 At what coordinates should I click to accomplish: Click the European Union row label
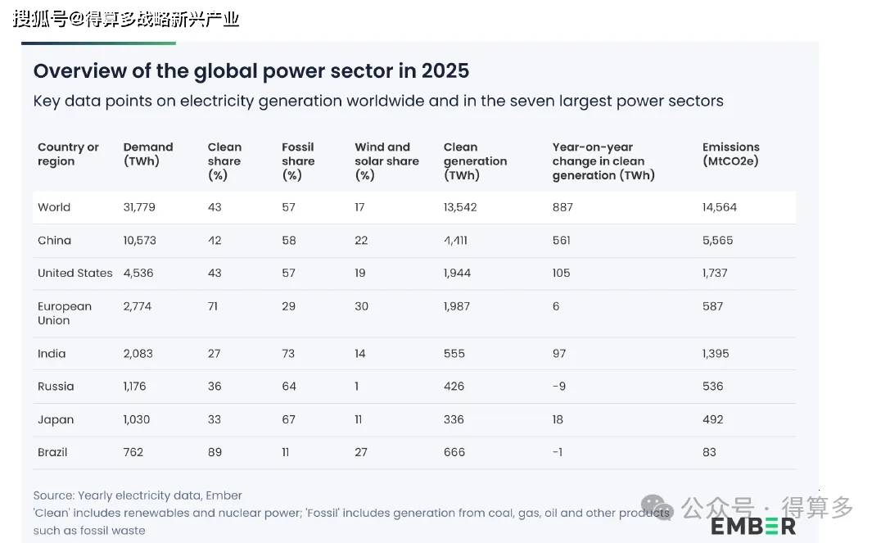[64, 313]
